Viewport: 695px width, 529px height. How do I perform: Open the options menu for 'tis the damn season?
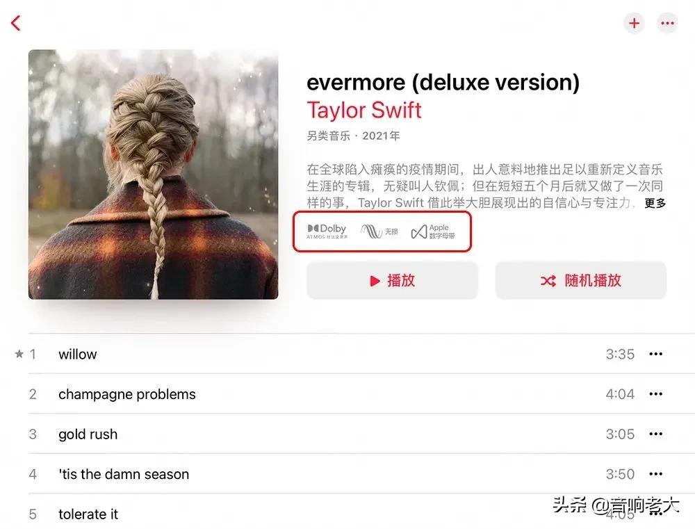click(x=655, y=474)
